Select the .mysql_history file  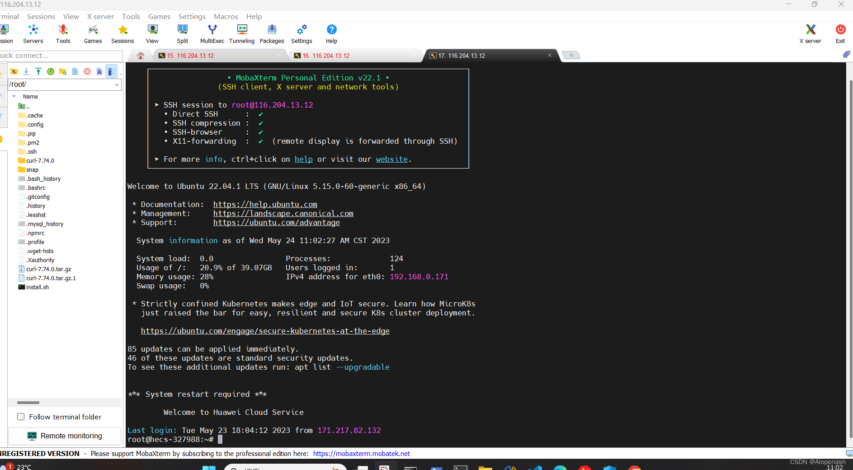point(41,224)
